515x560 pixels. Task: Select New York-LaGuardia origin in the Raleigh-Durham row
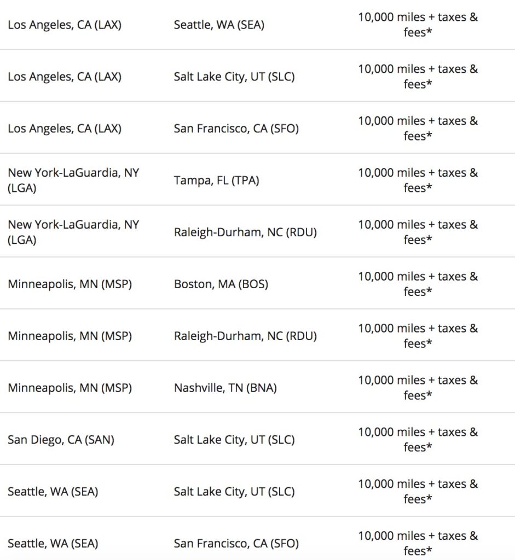[x=73, y=232]
